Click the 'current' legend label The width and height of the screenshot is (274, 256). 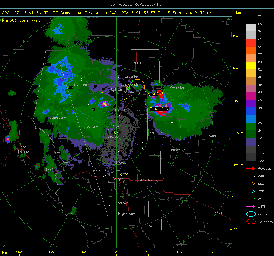pos(265,214)
